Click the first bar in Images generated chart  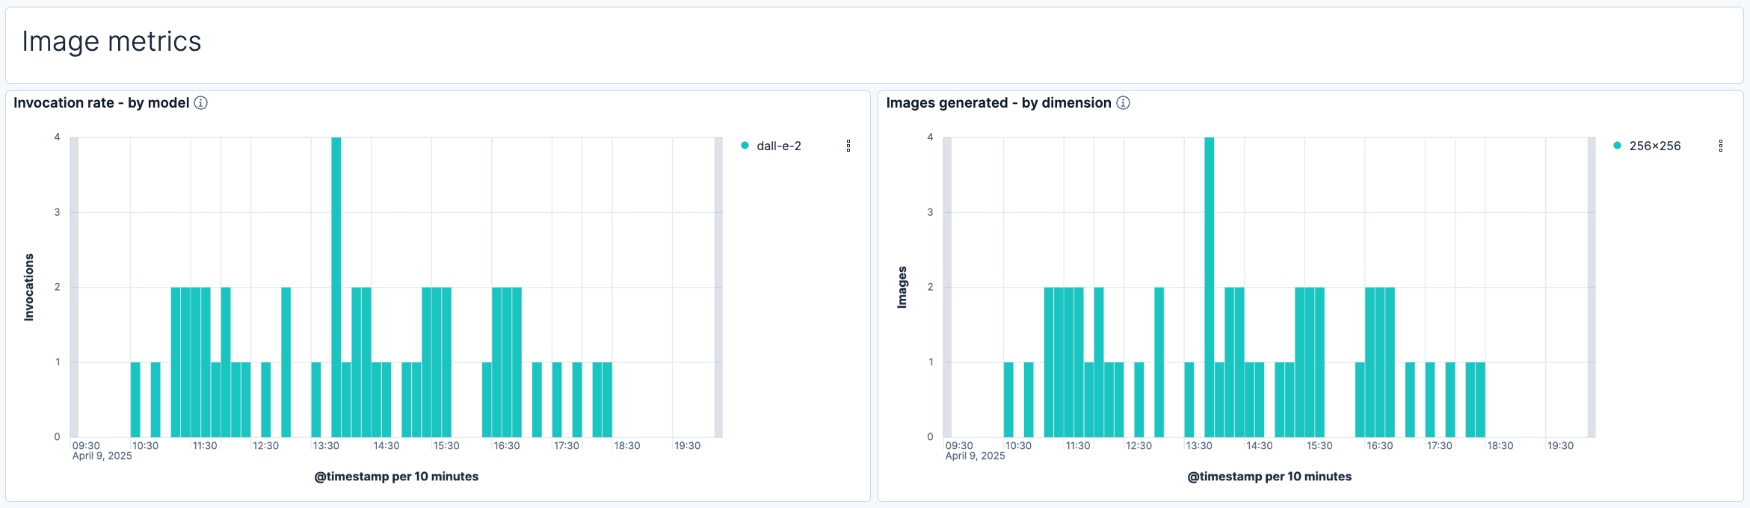tap(1008, 400)
